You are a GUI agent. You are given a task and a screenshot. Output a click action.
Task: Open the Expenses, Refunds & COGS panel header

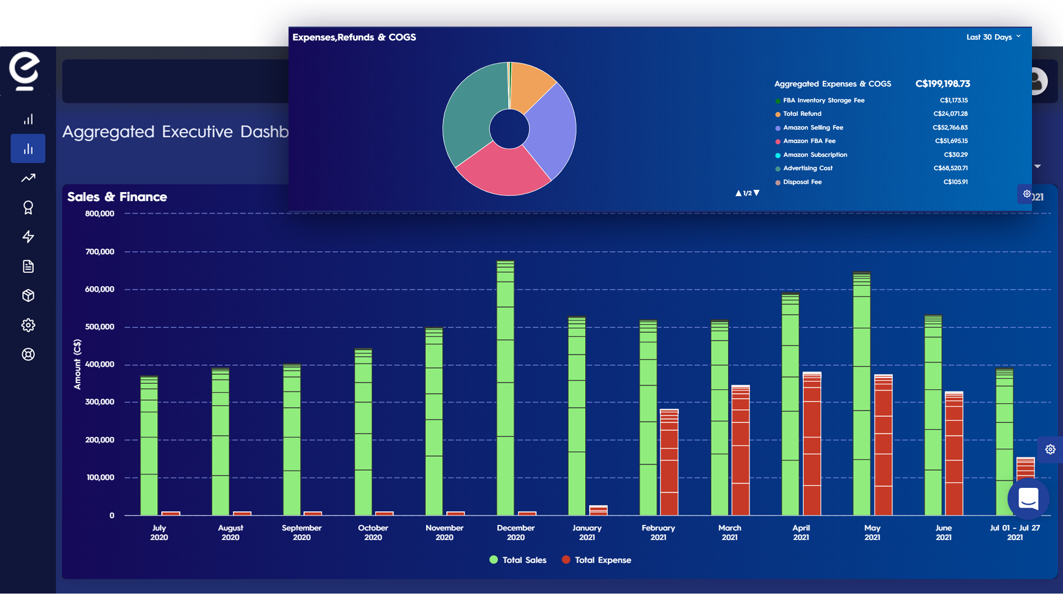click(354, 37)
